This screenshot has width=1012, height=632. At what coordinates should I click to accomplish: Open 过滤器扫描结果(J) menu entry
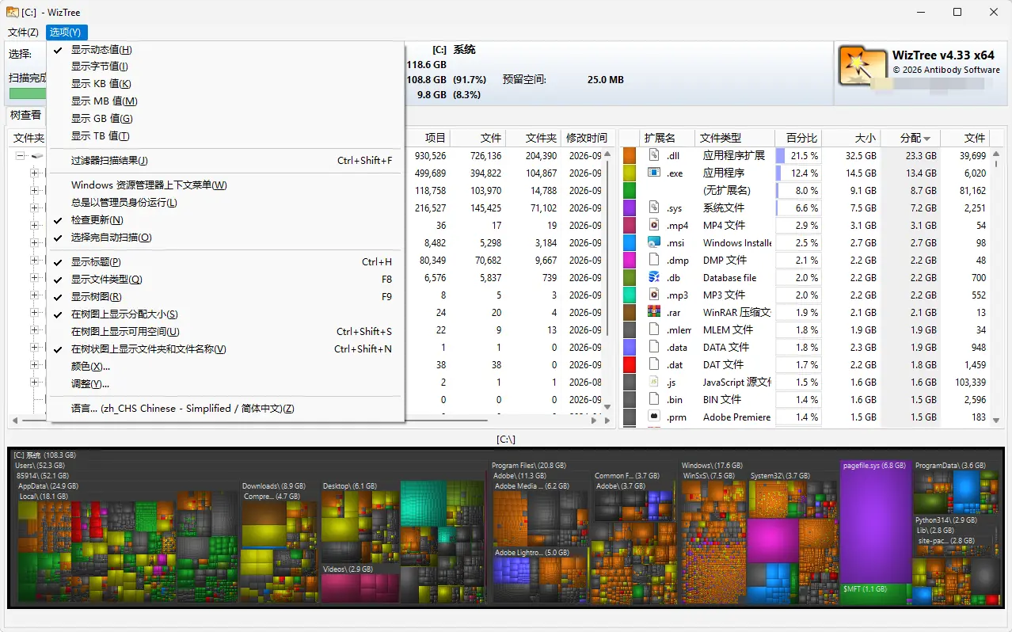pos(226,161)
